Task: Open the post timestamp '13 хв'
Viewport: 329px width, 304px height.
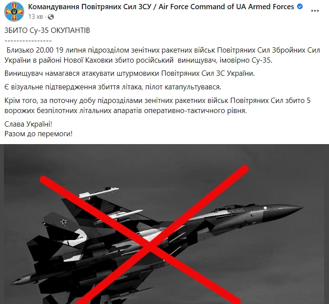Action: click(35, 17)
